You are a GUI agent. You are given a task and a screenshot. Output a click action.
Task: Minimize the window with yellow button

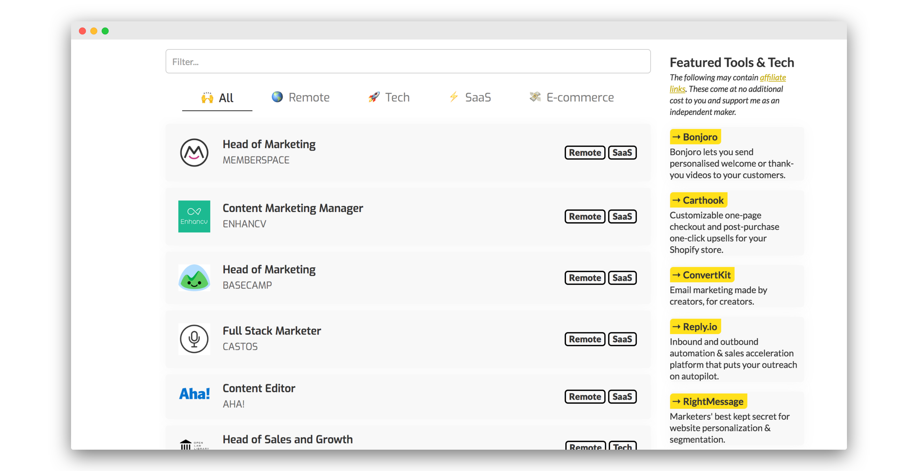point(94,31)
